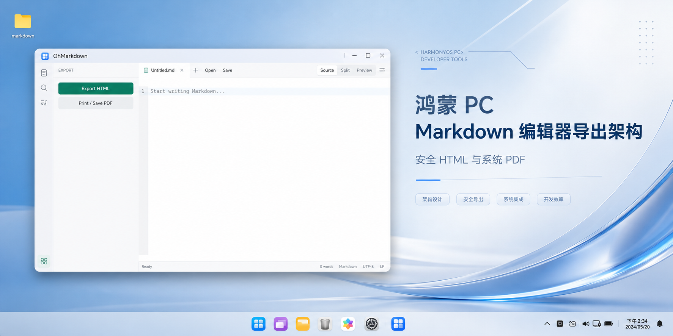The image size is (673, 336).
Task: Open the outline panel icon in the sidebar
Action: 44,103
